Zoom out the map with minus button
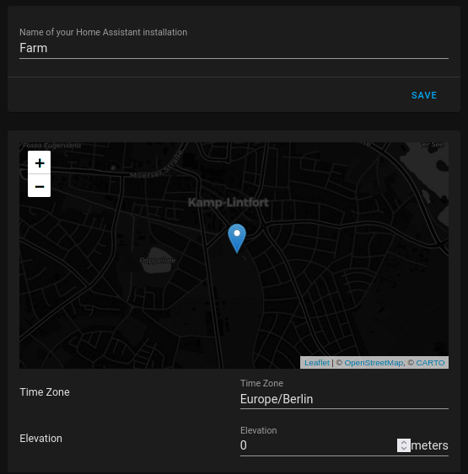Image resolution: width=468 pixels, height=474 pixels. (40, 185)
